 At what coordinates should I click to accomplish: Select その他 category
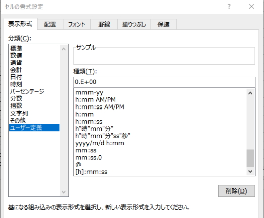[34, 121]
